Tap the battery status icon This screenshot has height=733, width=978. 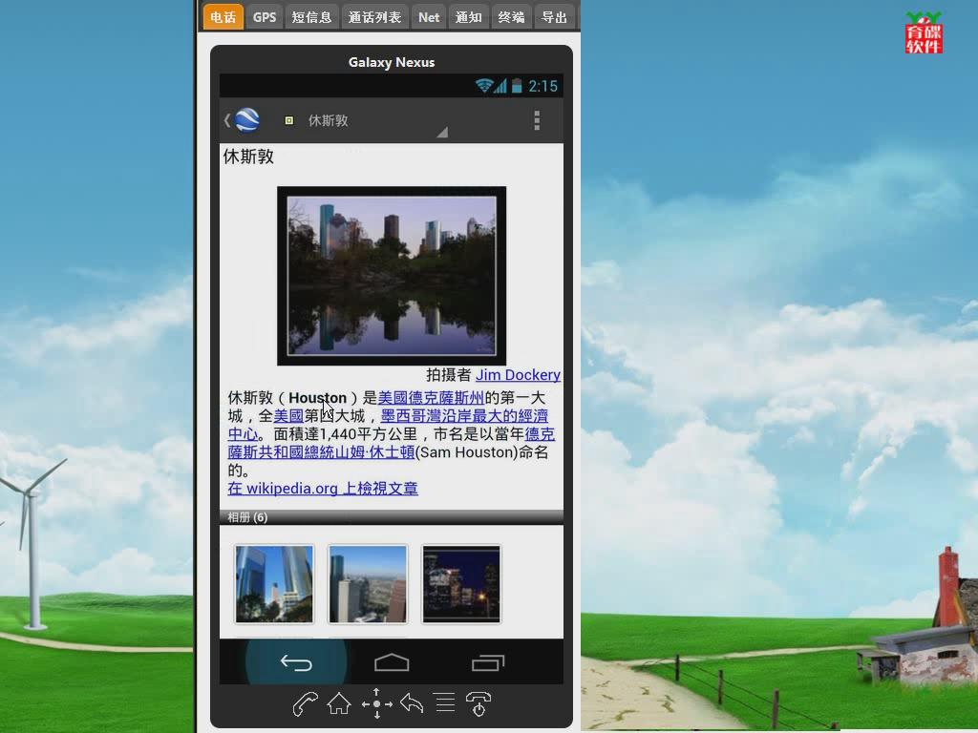517,85
